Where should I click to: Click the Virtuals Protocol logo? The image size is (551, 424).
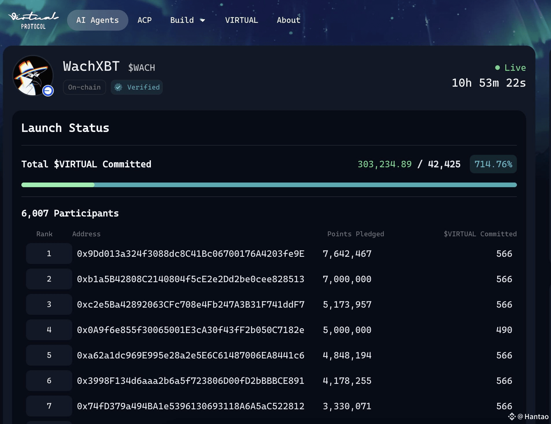[33, 20]
